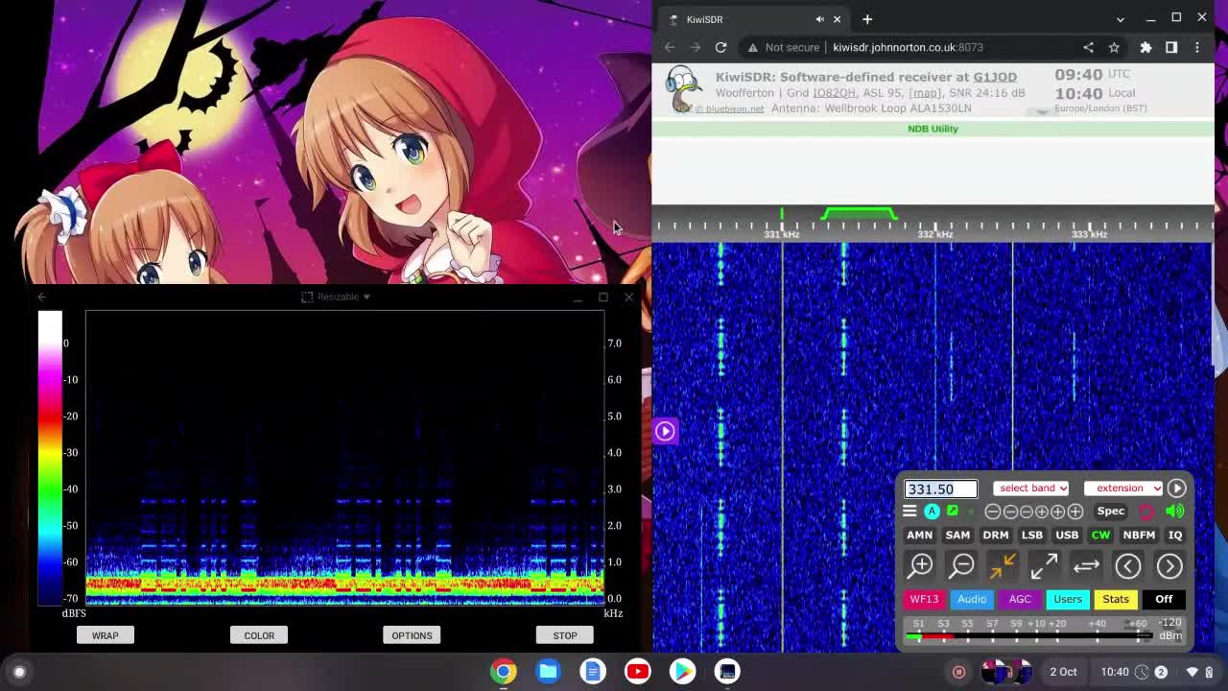Click the STOP button in spectrogram window
1228x691 pixels.
tap(565, 635)
